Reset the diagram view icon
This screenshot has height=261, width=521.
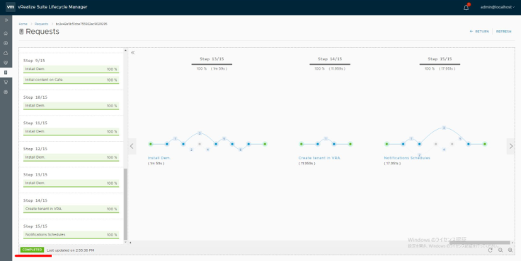(490, 250)
